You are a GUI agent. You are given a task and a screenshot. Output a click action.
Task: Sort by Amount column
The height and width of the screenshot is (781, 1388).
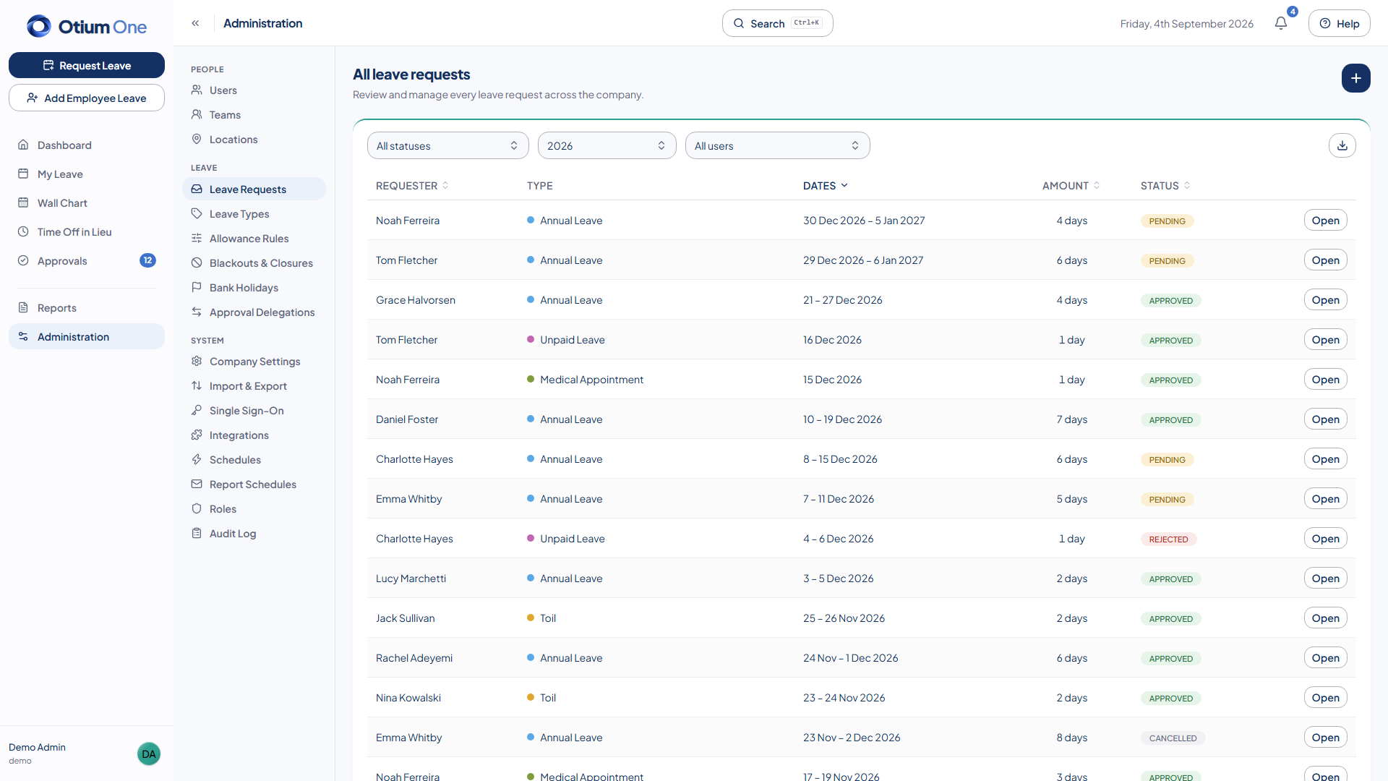click(x=1071, y=186)
